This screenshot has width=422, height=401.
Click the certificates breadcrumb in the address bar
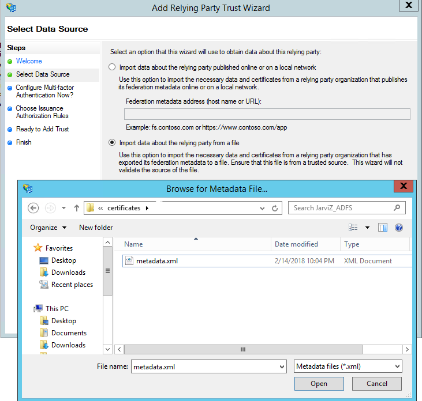coord(124,208)
